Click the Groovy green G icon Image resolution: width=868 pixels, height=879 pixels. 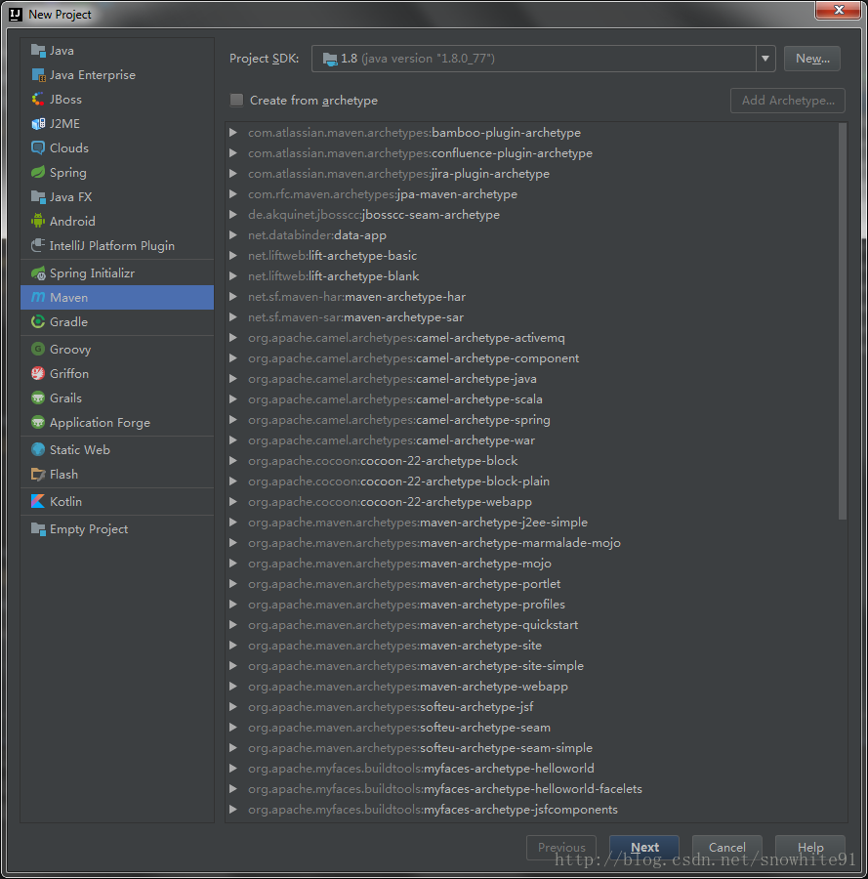pos(38,350)
